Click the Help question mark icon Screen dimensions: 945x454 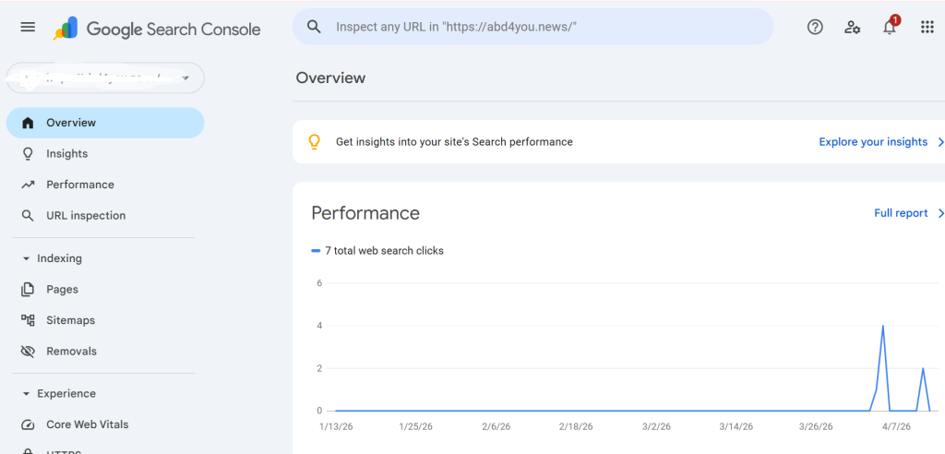[x=815, y=28]
